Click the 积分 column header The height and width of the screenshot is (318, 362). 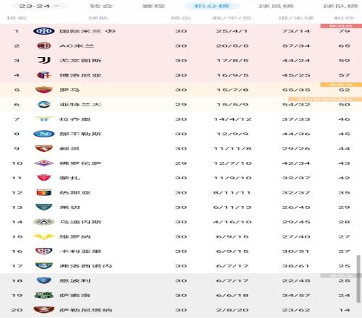click(x=344, y=18)
